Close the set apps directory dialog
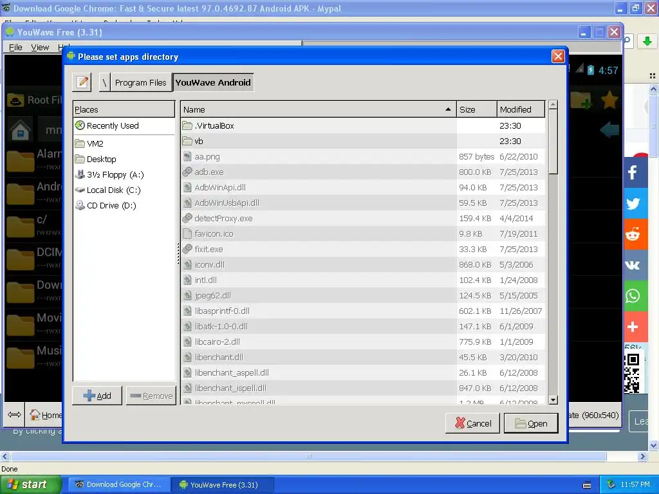Image resolution: width=659 pixels, height=494 pixels. point(558,57)
